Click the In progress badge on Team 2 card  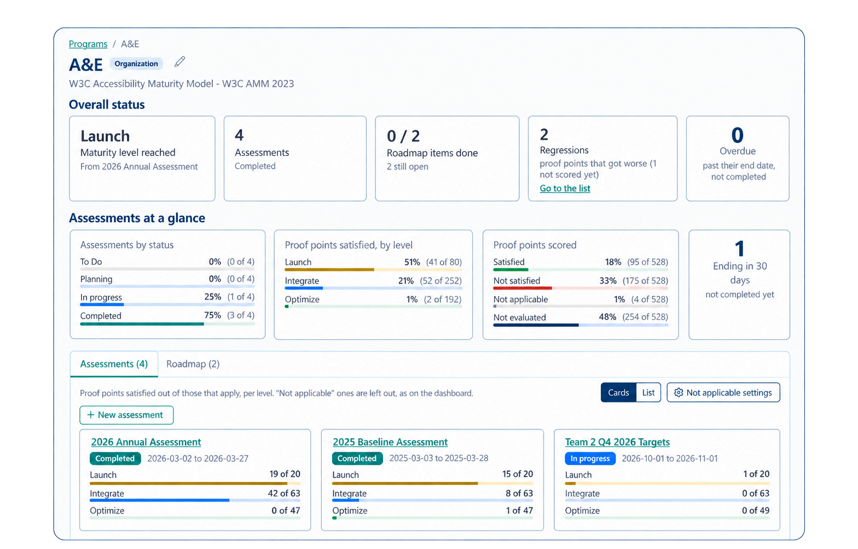point(590,459)
